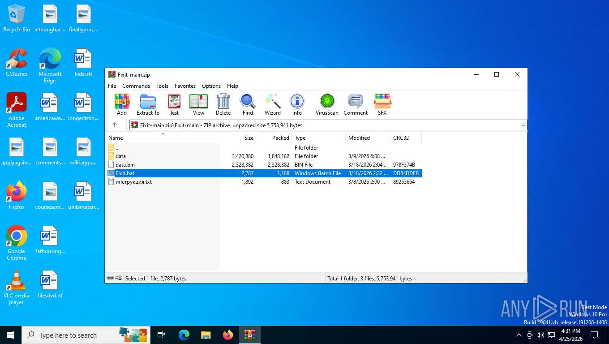Select Firefox desktop shortcut
The width and height of the screenshot is (609, 344).
point(17,196)
